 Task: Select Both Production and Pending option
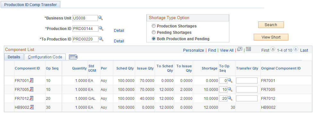coord(154,39)
